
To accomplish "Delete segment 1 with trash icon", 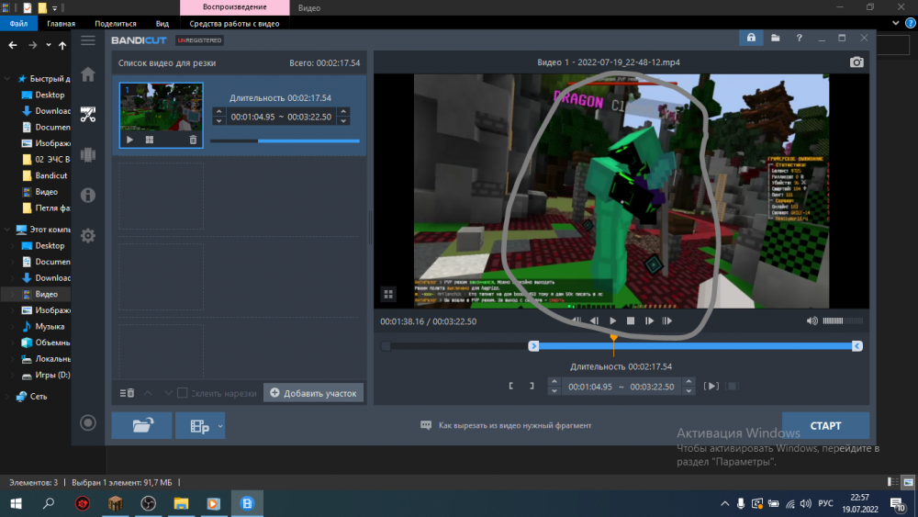I will tap(193, 140).
